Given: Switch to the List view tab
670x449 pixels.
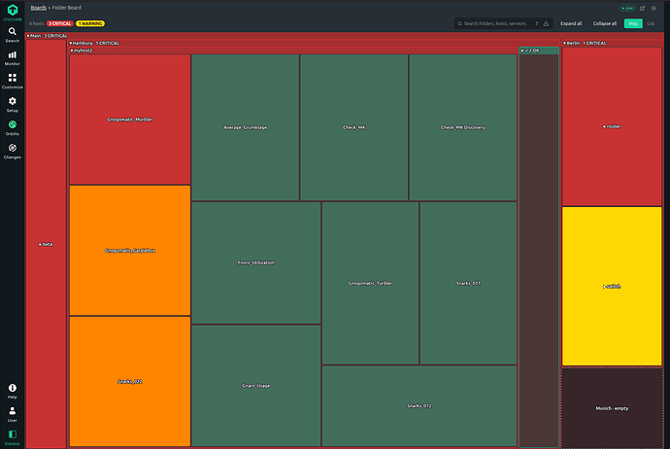Looking at the screenshot, I should coord(651,23).
